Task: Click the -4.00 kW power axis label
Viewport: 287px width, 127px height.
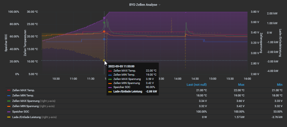Action: click(x=273, y=71)
